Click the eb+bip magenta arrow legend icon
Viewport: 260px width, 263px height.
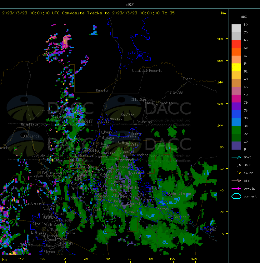click(x=236, y=189)
